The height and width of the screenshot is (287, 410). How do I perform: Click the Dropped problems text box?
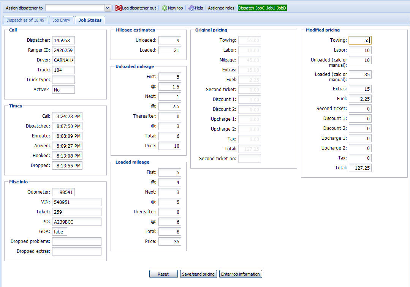(x=77, y=241)
